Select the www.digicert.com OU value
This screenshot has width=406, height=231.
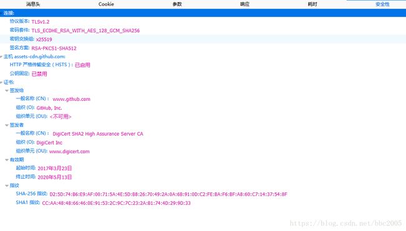tap(69, 151)
